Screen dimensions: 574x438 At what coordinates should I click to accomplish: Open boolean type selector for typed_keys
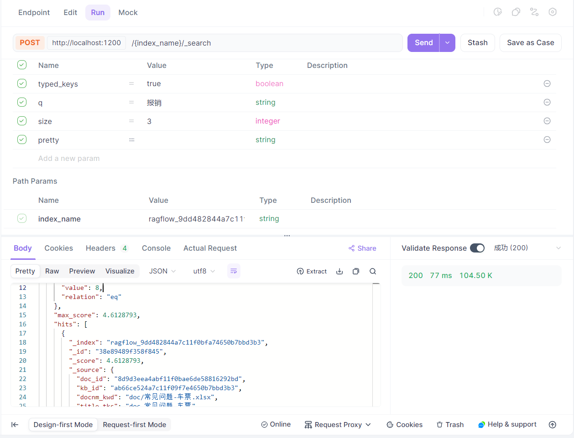269,84
